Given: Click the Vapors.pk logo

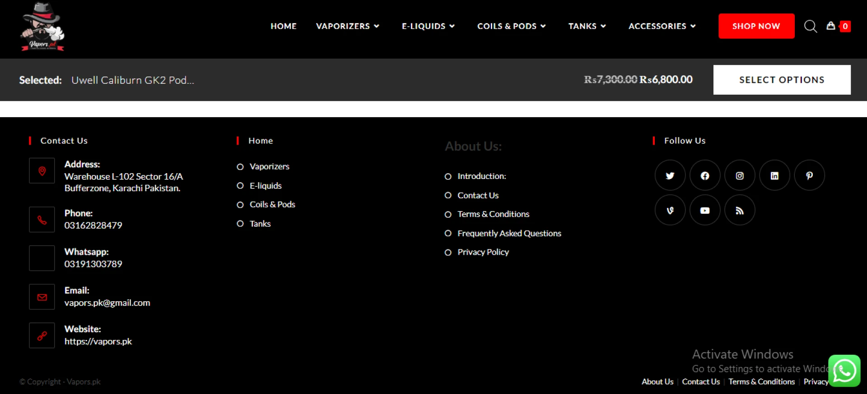Looking at the screenshot, I should point(42,27).
